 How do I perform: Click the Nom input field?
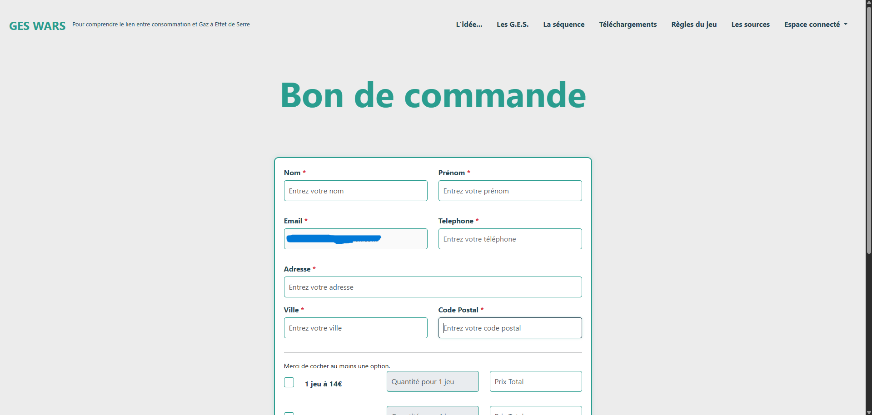(x=355, y=191)
